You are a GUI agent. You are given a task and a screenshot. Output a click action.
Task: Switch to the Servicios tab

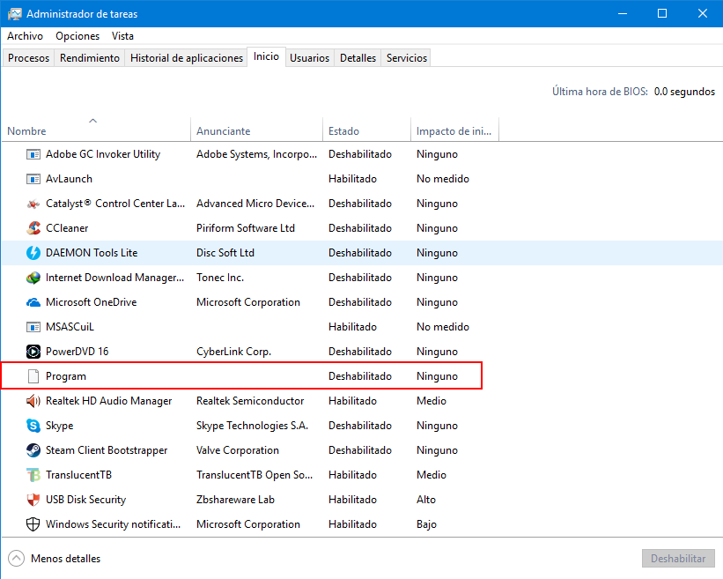tap(407, 57)
